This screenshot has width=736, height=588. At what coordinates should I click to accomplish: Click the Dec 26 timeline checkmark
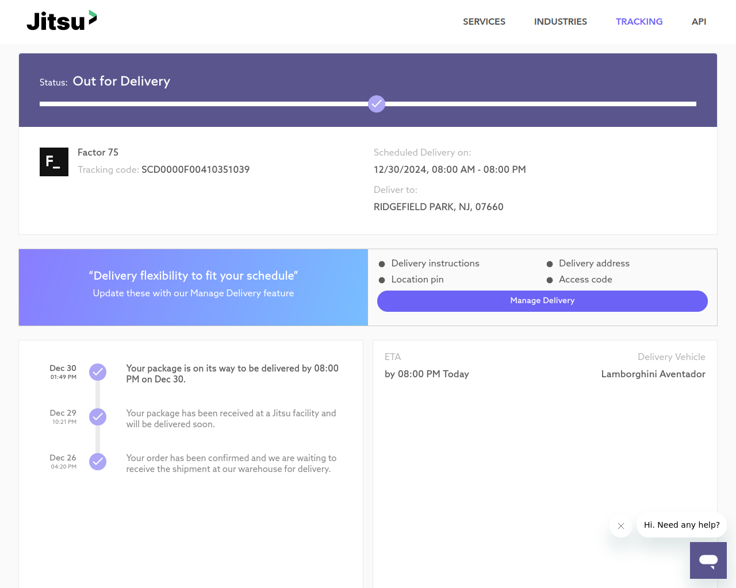(98, 462)
